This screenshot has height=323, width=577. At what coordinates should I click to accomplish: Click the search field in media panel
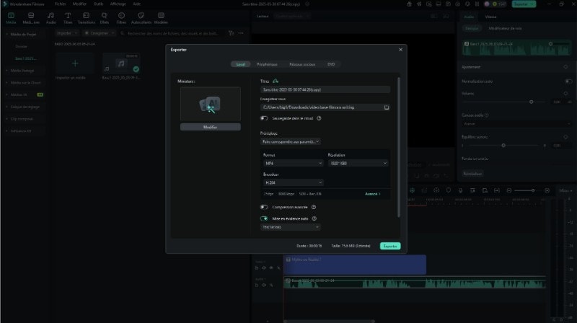173,33
